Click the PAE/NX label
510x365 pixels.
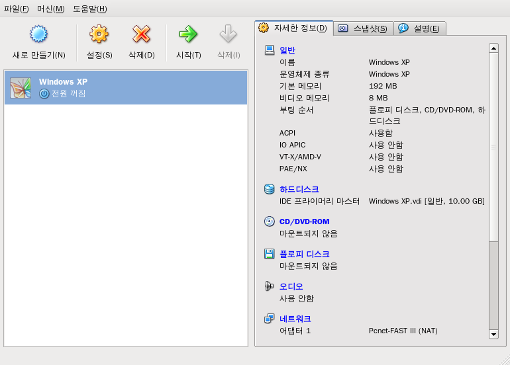pos(293,169)
